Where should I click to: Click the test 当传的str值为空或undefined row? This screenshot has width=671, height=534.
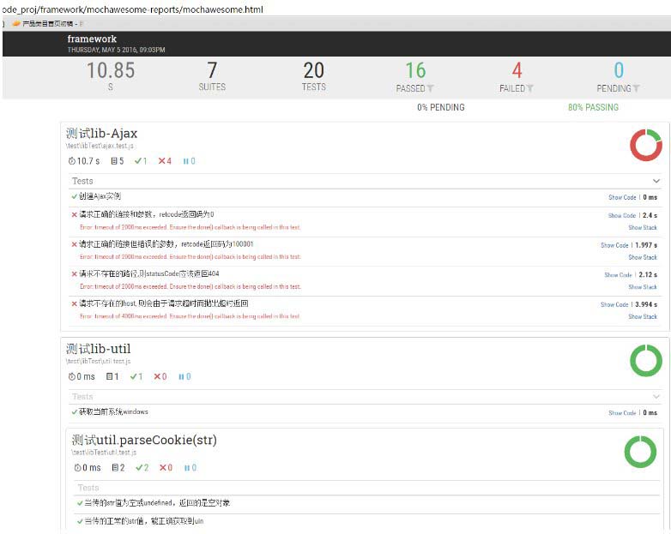tap(367, 503)
